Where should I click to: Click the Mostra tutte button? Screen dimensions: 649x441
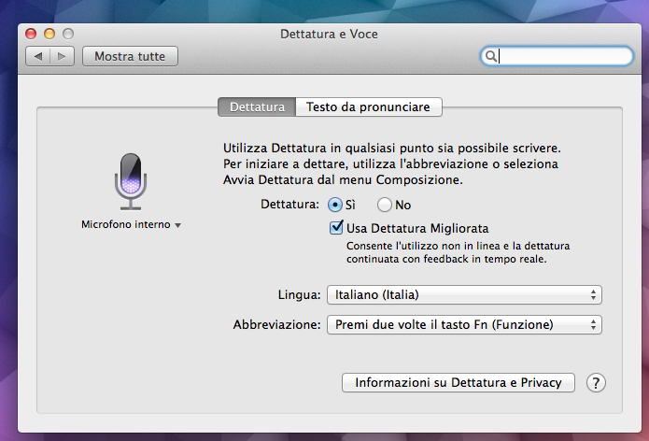coord(130,57)
